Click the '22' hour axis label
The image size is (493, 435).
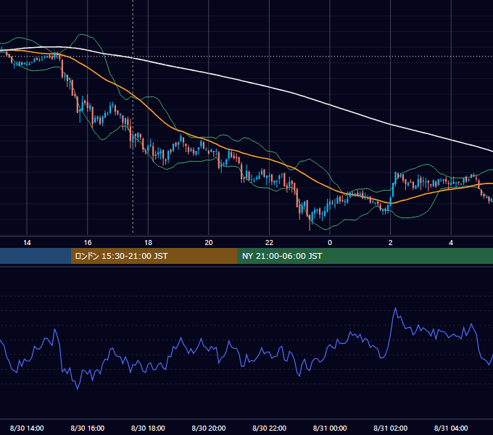coord(269,243)
